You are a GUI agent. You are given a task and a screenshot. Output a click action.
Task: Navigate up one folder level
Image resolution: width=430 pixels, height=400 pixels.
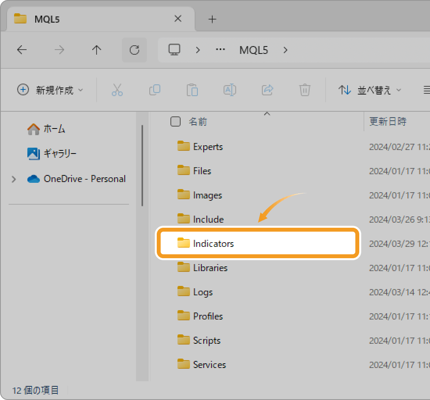[97, 50]
